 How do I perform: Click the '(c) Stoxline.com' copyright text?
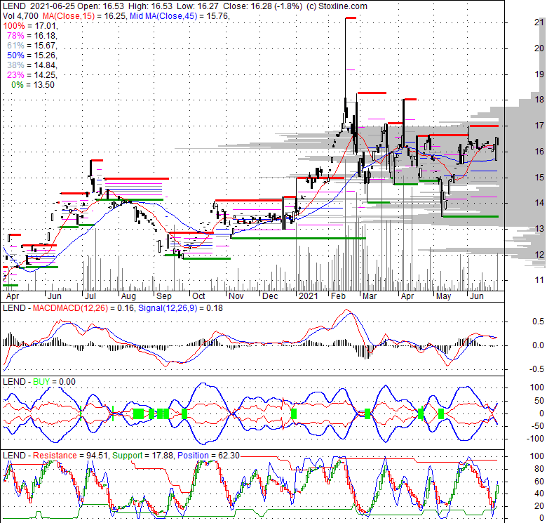coord(337,6)
